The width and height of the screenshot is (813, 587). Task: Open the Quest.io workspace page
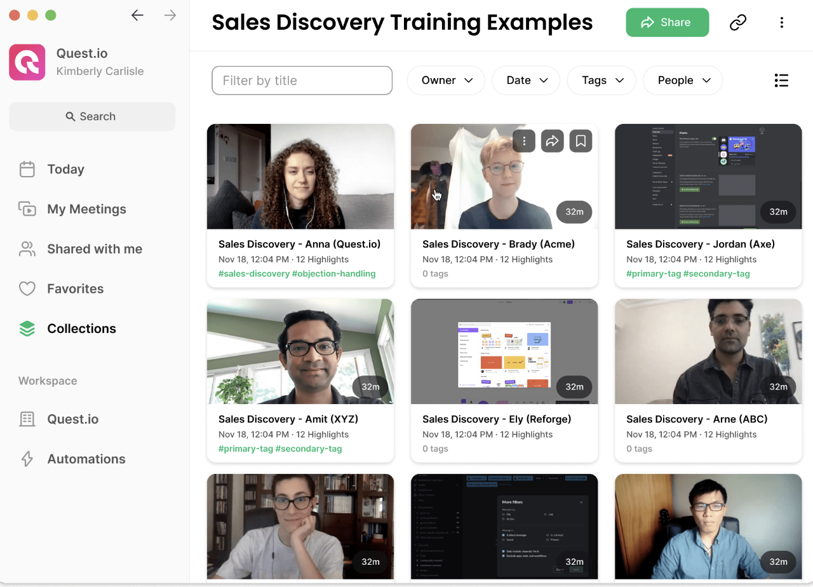click(x=72, y=419)
